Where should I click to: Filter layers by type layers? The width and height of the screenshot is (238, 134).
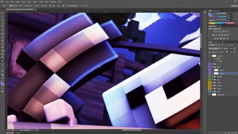(226, 45)
